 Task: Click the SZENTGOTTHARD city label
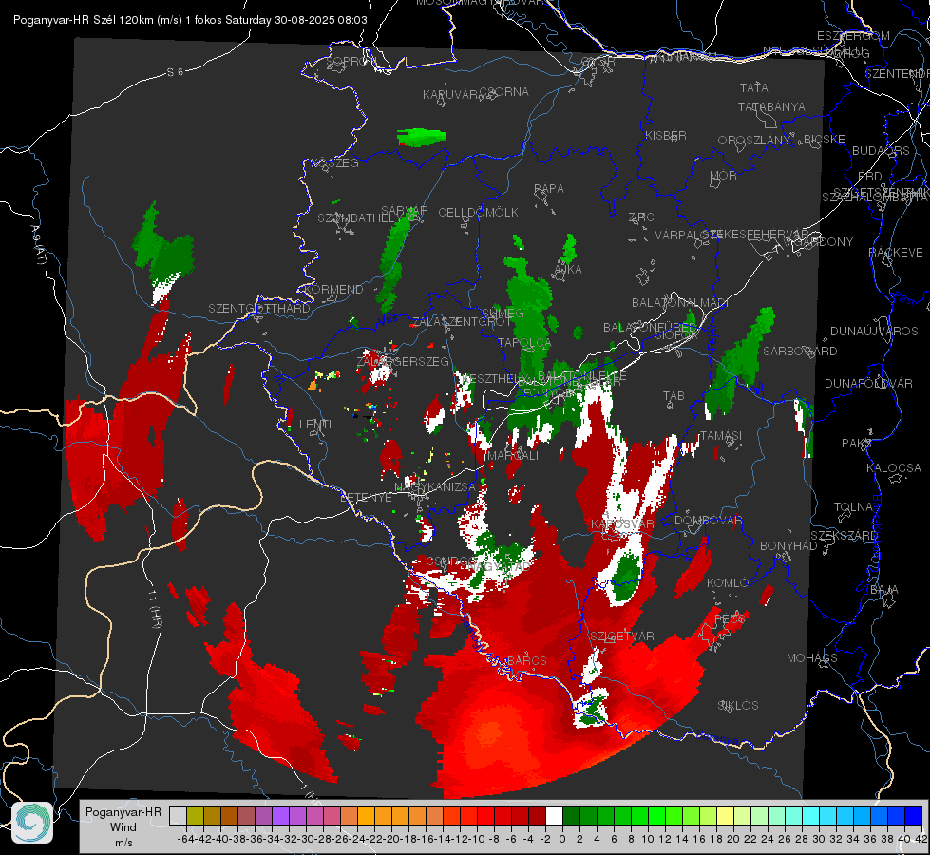click(x=259, y=309)
